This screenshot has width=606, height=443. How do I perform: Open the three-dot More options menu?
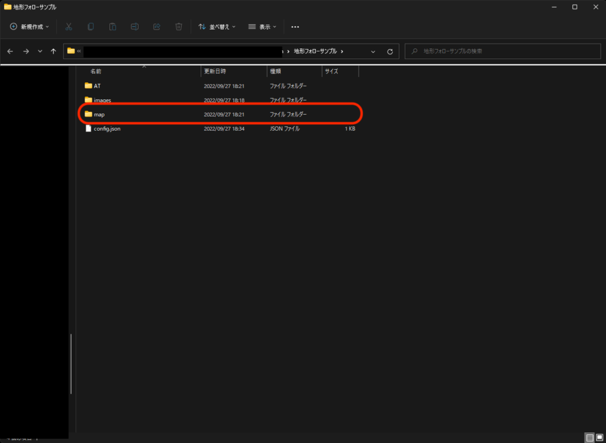(x=295, y=27)
